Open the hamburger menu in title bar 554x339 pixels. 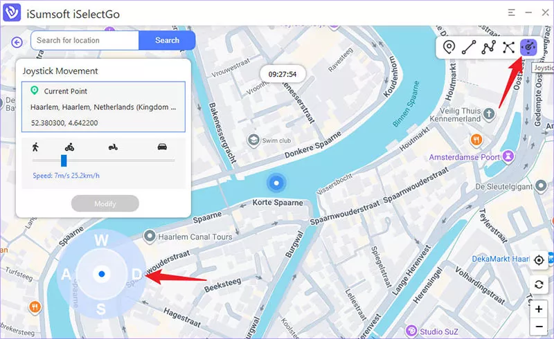click(511, 12)
